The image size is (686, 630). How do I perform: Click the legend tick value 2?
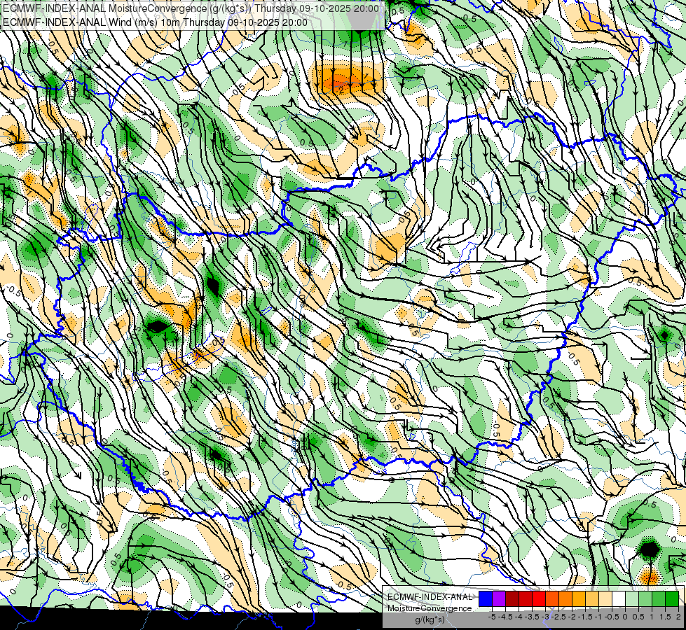coord(678,617)
